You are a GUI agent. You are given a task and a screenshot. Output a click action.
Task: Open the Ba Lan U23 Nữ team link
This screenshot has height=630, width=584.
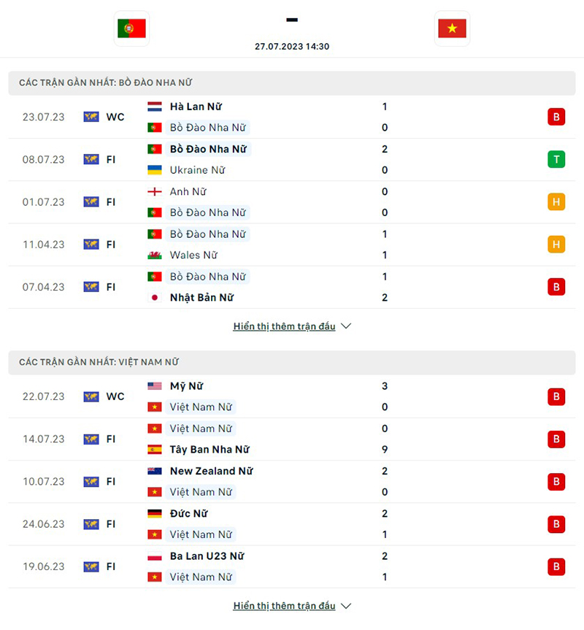pos(207,556)
